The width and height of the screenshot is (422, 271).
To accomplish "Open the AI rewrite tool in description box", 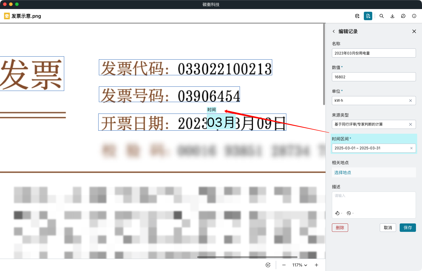I will [337, 213].
